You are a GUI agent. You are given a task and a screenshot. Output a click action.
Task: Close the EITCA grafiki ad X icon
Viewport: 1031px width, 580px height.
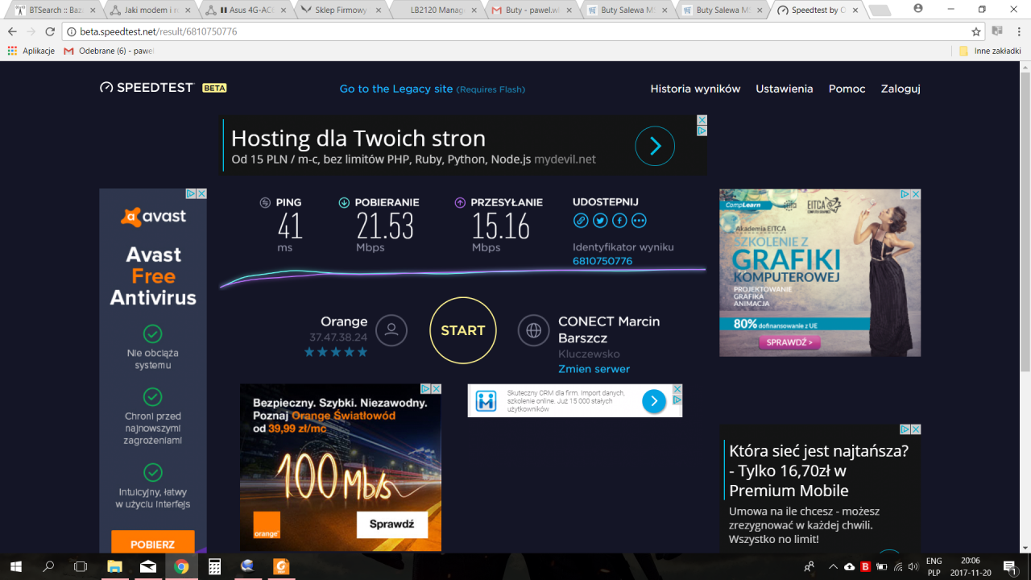[x=916, y=194]
